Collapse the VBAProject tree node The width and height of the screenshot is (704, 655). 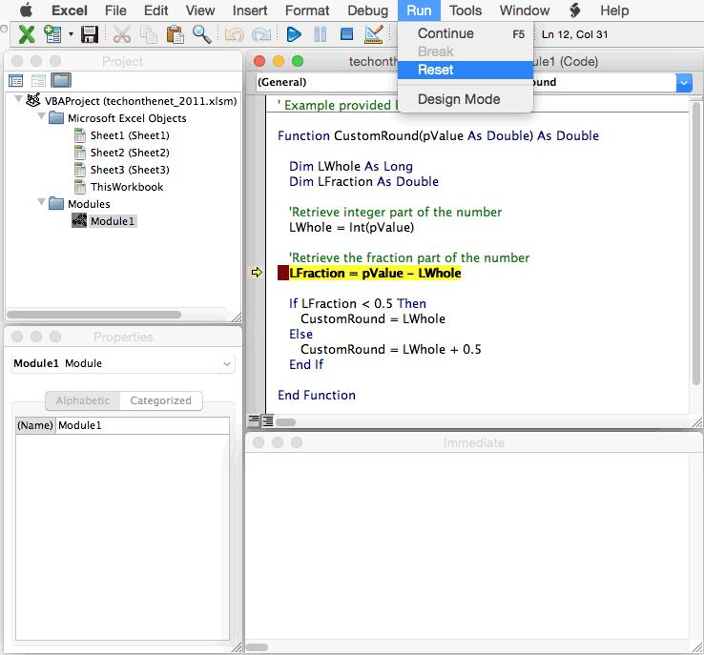point(19,100)
